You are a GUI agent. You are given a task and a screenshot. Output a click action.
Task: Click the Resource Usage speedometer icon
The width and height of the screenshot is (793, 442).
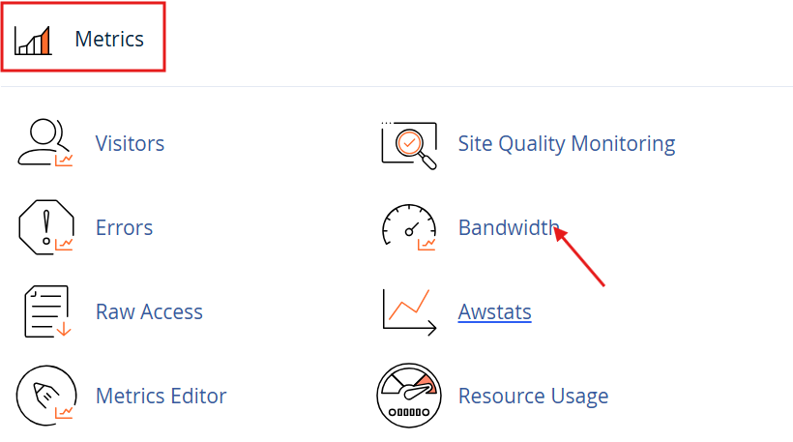click(x=409, y=396)
